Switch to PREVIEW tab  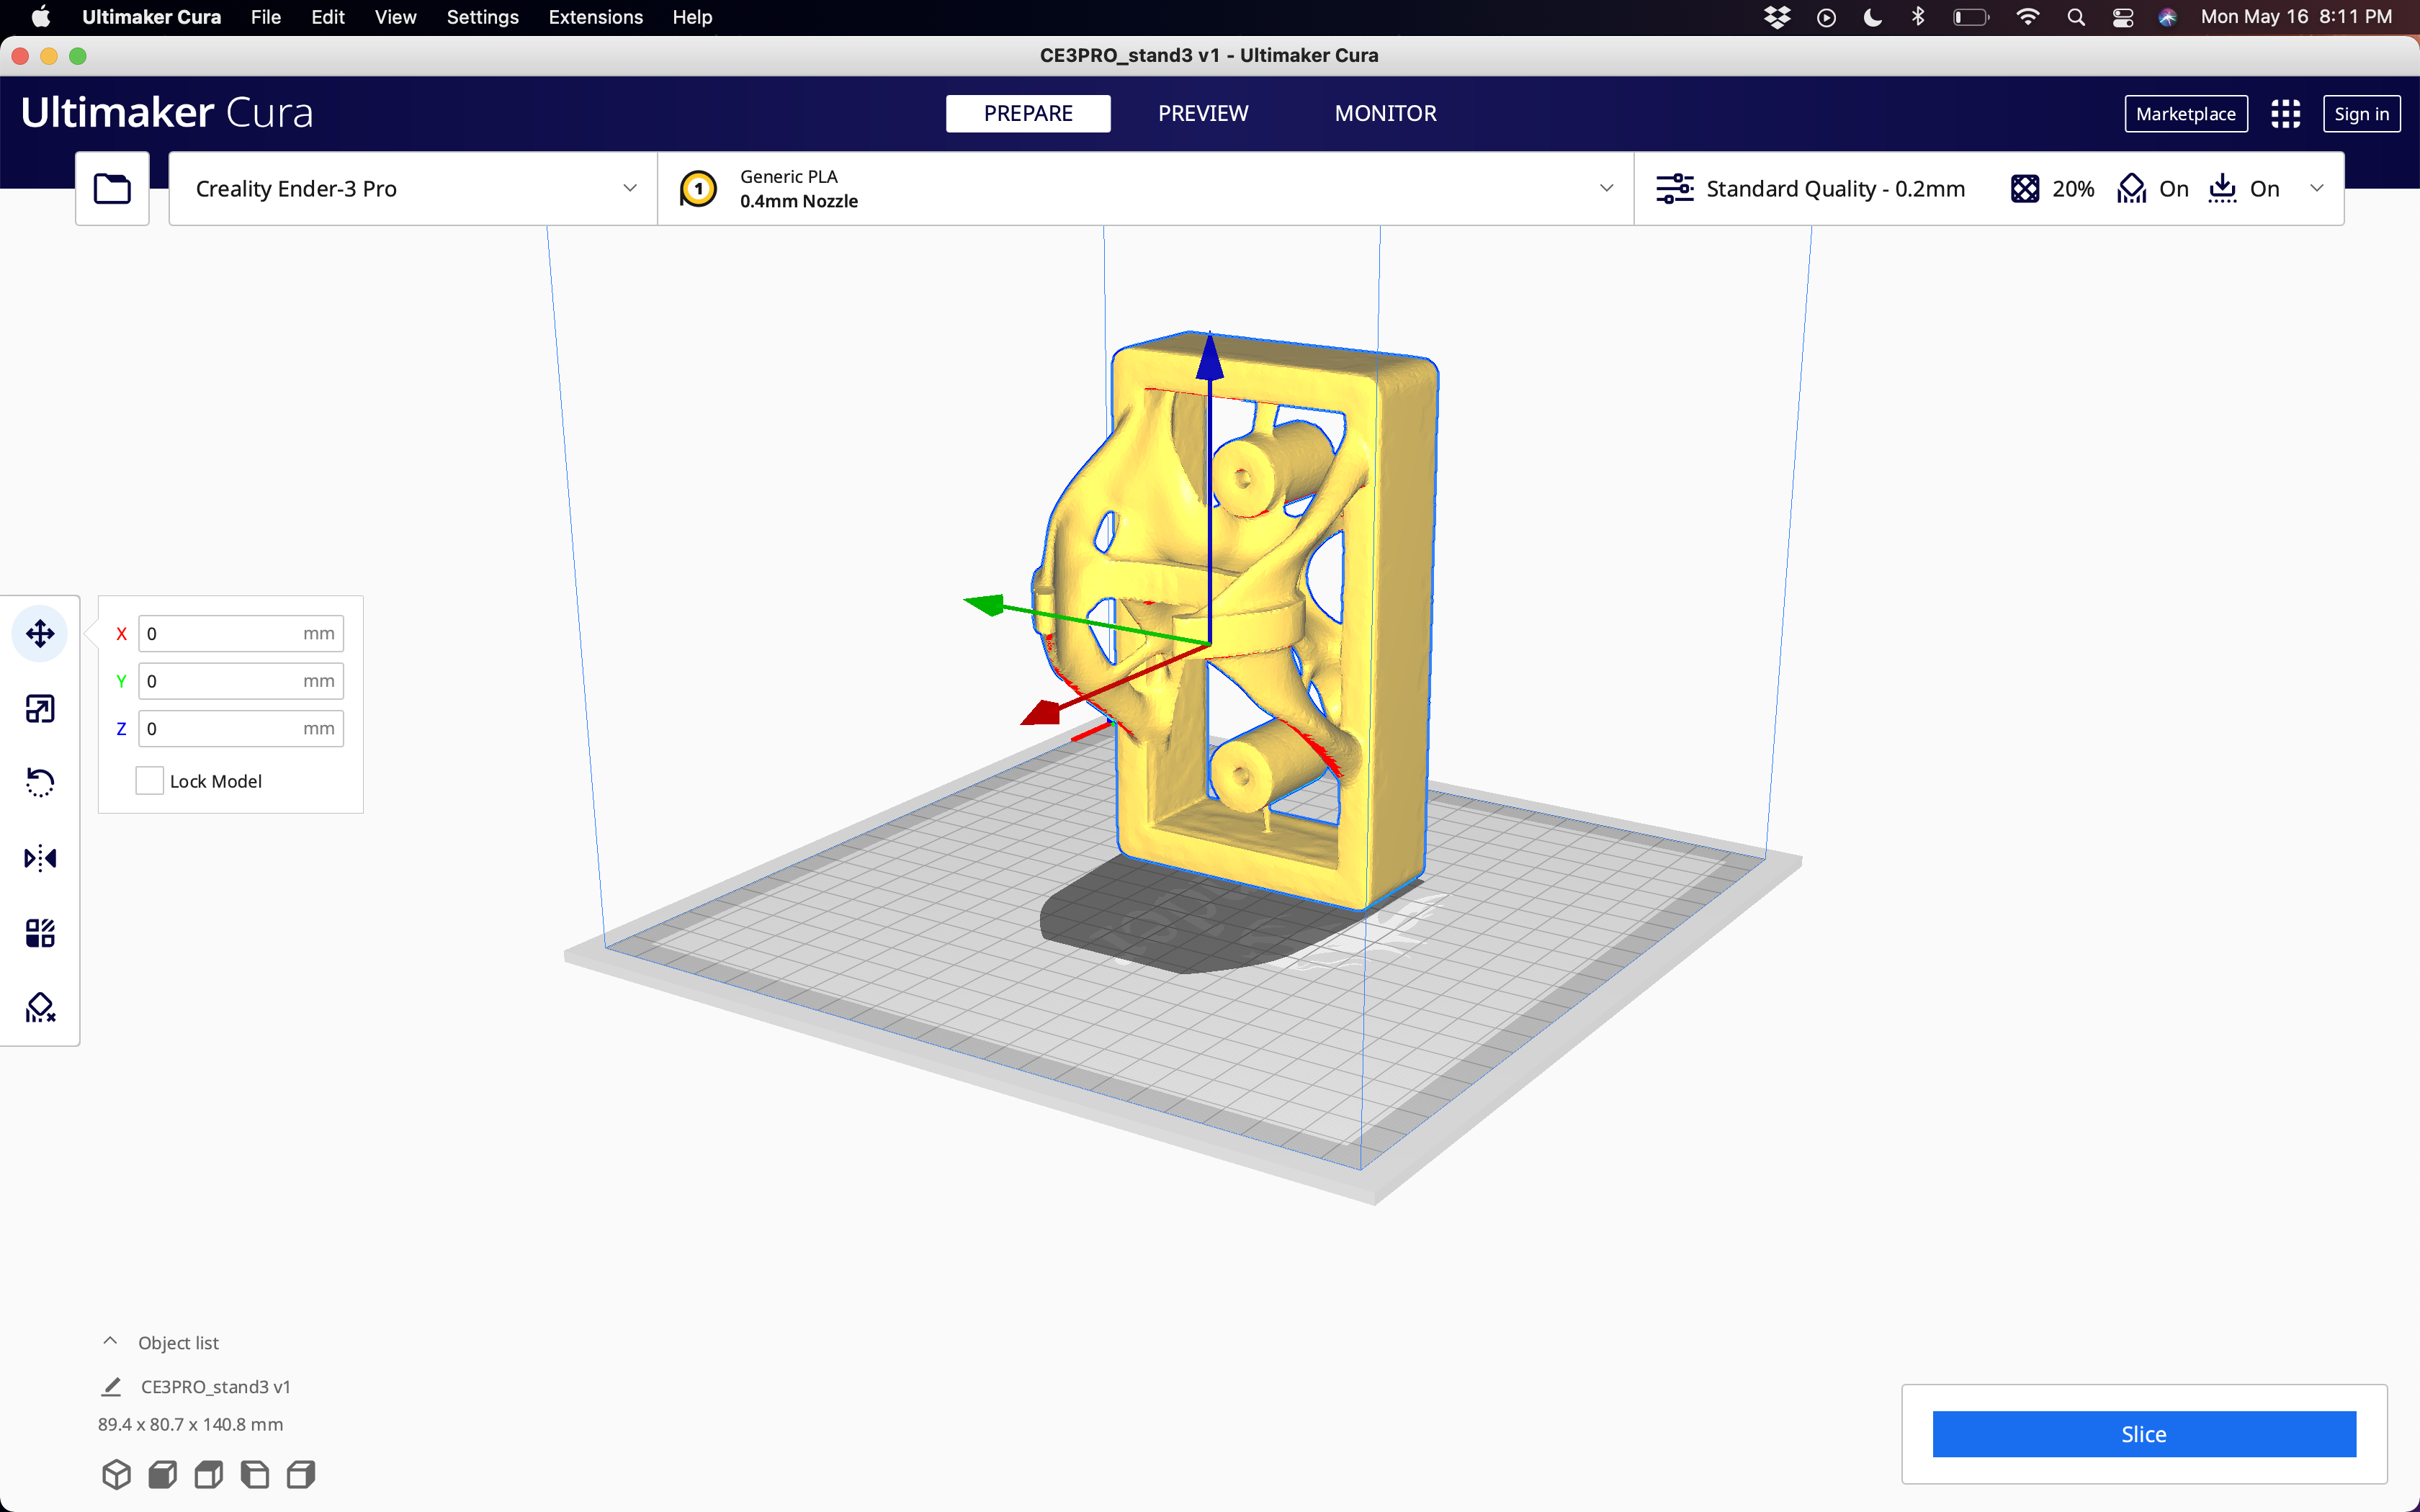[x=1204, y=112]
